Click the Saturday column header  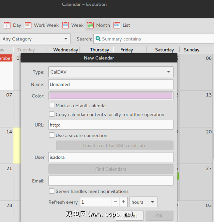pos(165,50)
